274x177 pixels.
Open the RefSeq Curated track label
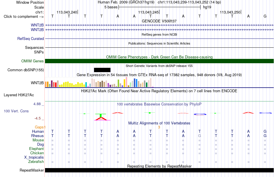point(31,39)
